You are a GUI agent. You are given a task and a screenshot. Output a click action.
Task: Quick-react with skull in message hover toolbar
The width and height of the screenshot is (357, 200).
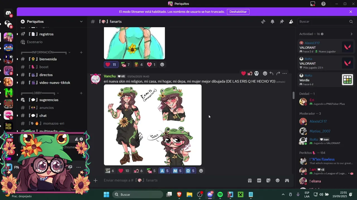click(x=257, y=73)
